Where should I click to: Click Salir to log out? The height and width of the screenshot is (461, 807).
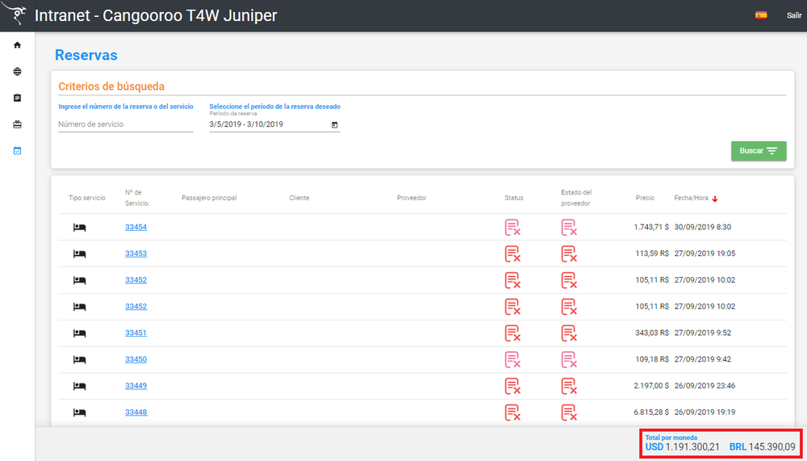coord(794,15)
